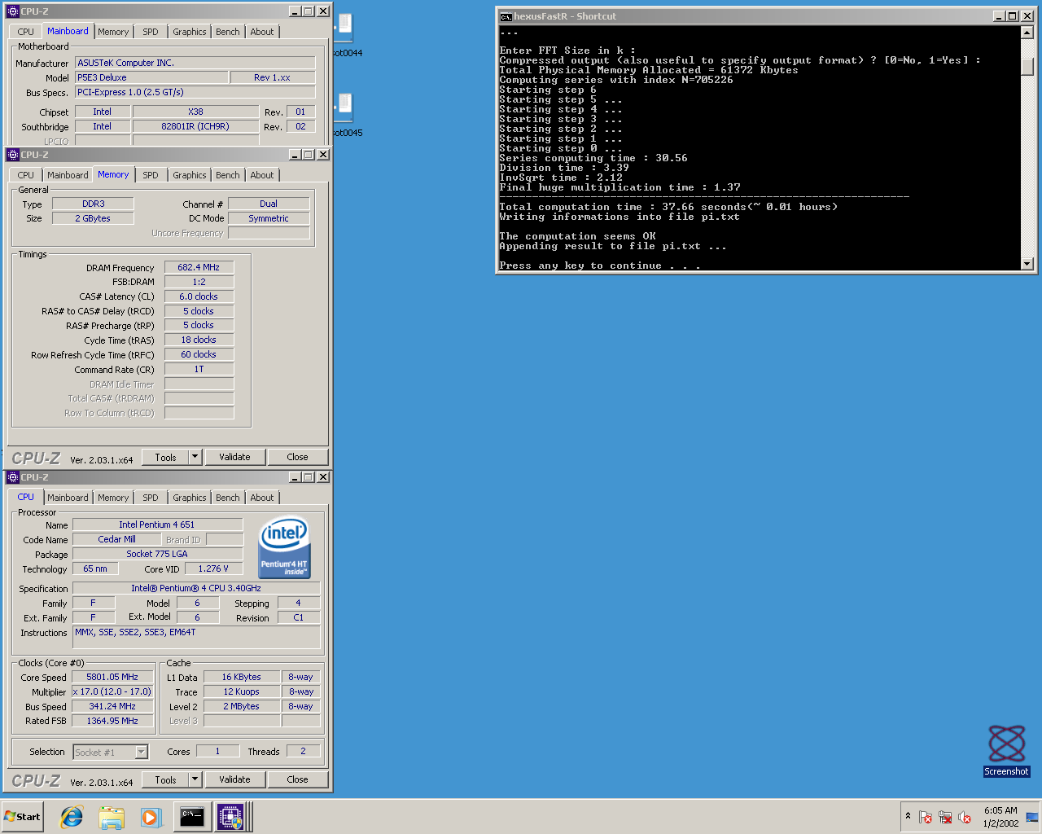The width and height of the screenshot is (1042, 834).
Task: Click the console scrollbar down arrow
Action: click(1027, 264)
